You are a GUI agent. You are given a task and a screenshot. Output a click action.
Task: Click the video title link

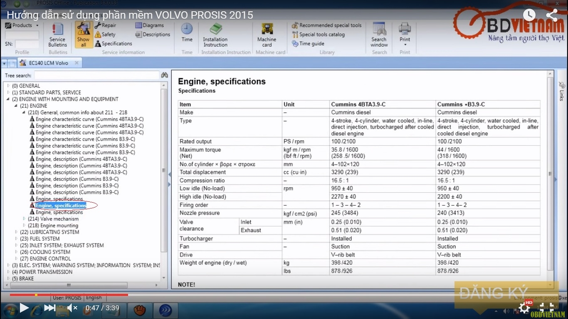(130, 15)
